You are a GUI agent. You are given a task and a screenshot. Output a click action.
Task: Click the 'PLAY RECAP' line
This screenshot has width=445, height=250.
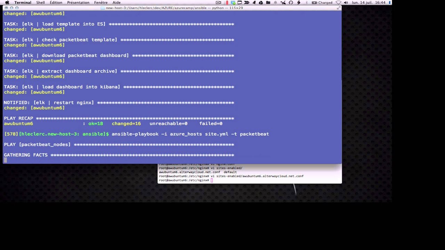tap(119, 118)
